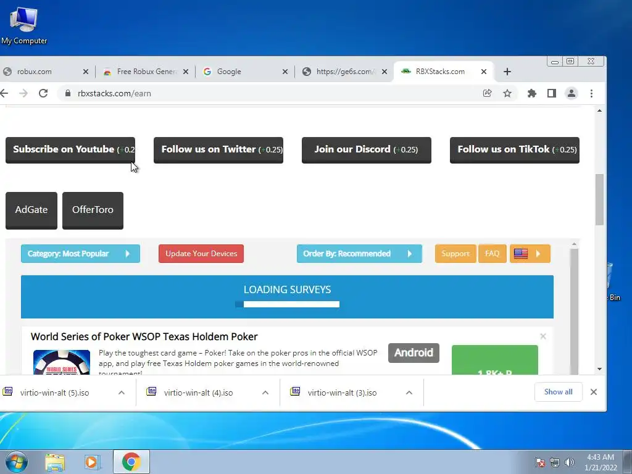Viewport: 632px width, 474px height.
Task: View site padlock security info
Action: [68, 94]
